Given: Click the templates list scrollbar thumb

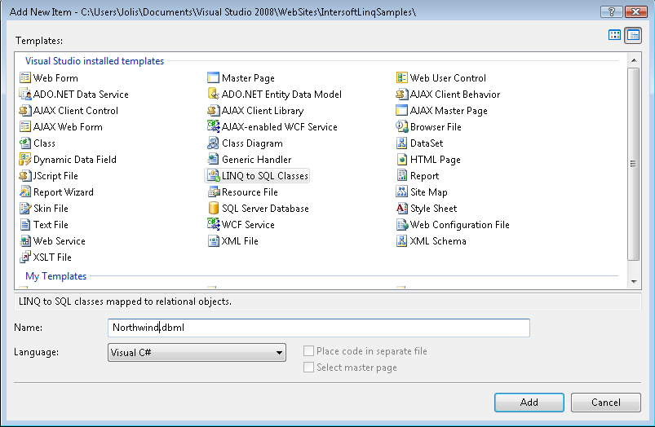Looking at the screenshot, I should [x=634, y=164].
